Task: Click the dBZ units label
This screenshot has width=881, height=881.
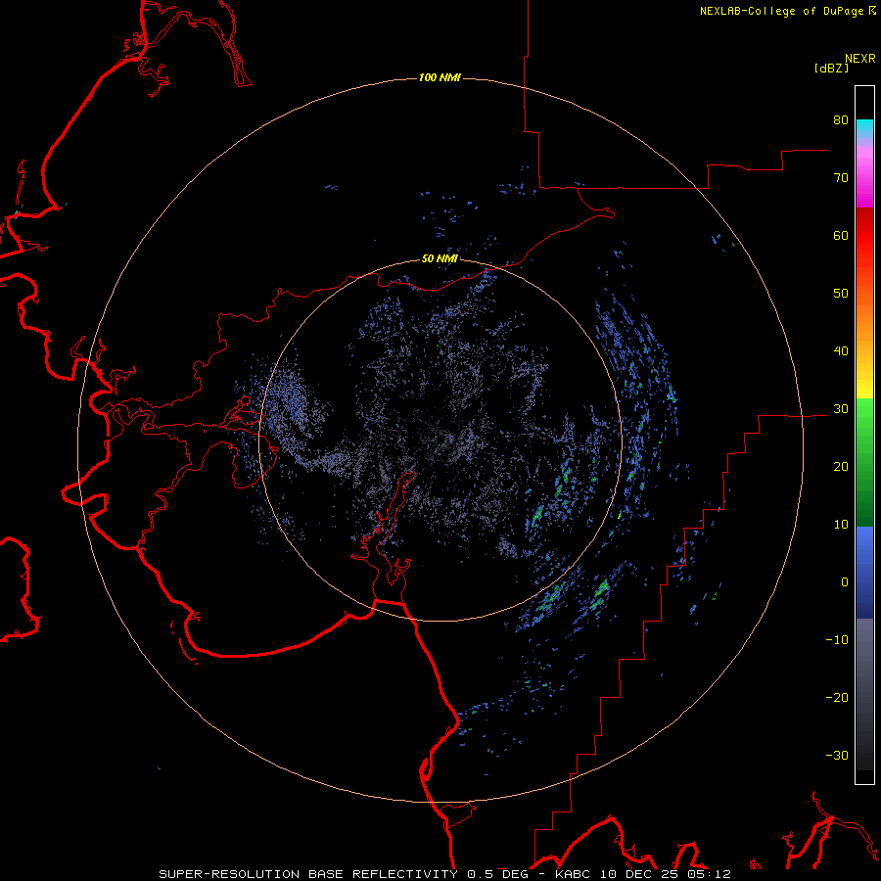Action: (831, 68)
